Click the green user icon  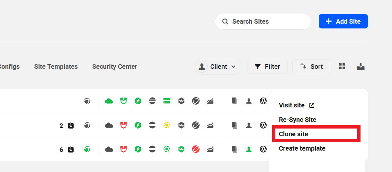(x=249, y=149)
